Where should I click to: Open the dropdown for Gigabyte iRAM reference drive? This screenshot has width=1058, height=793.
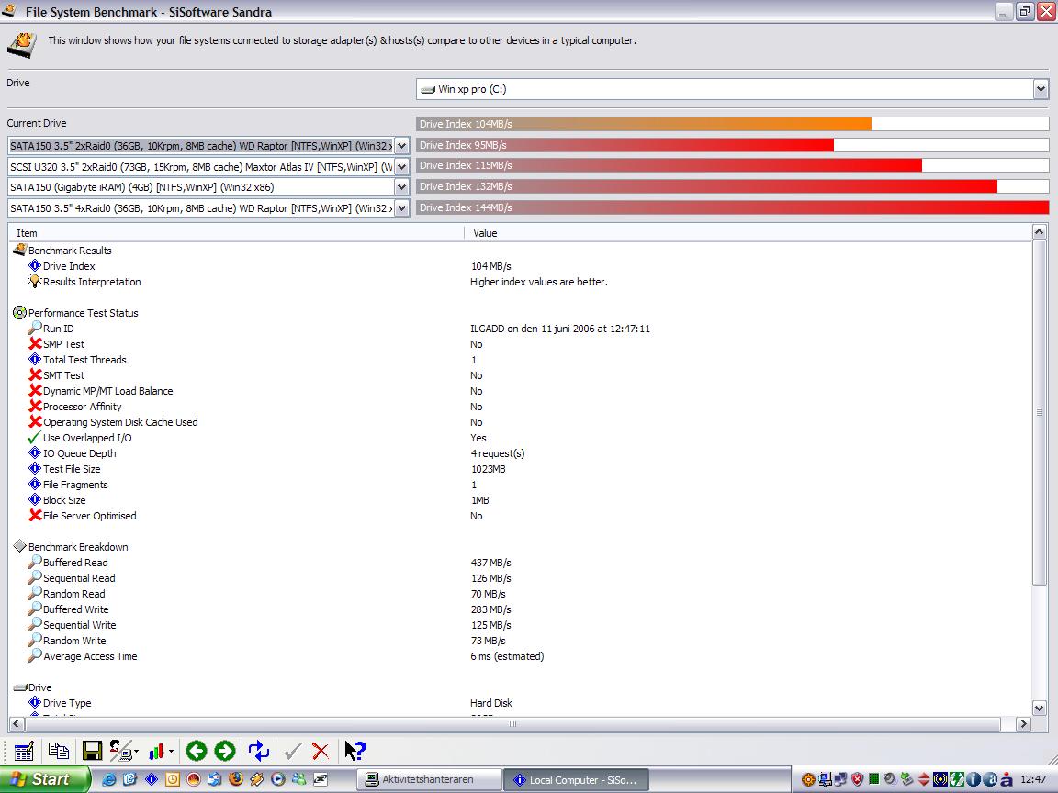[401, 187]
